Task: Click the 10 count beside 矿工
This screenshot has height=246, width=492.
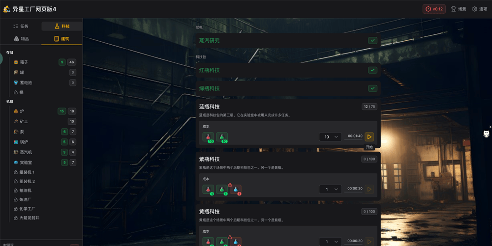Action: (72, 121)
